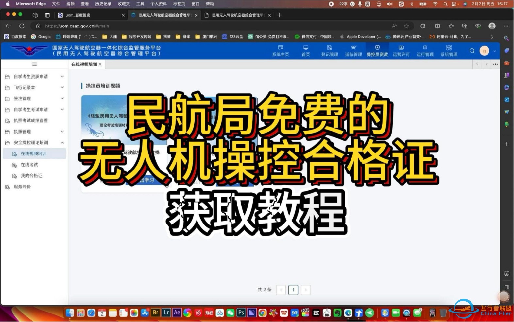The image size is (514, 322).
Task: Open 系统管理 navigation module
Action: [449, 51]
